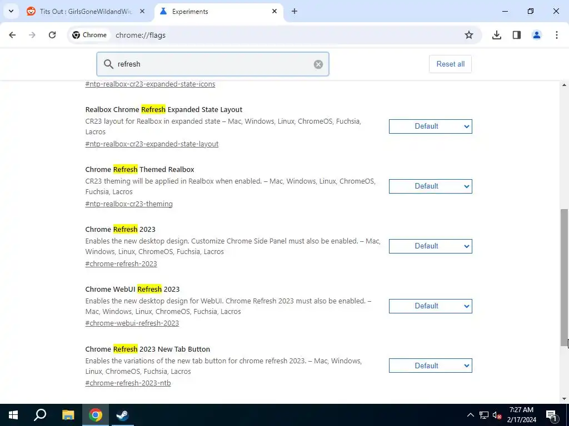
Task: Bookmark this page with the star icon
Action: click(469, 35)
